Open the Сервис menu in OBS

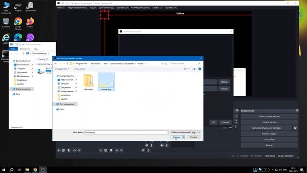pos(157,8)
